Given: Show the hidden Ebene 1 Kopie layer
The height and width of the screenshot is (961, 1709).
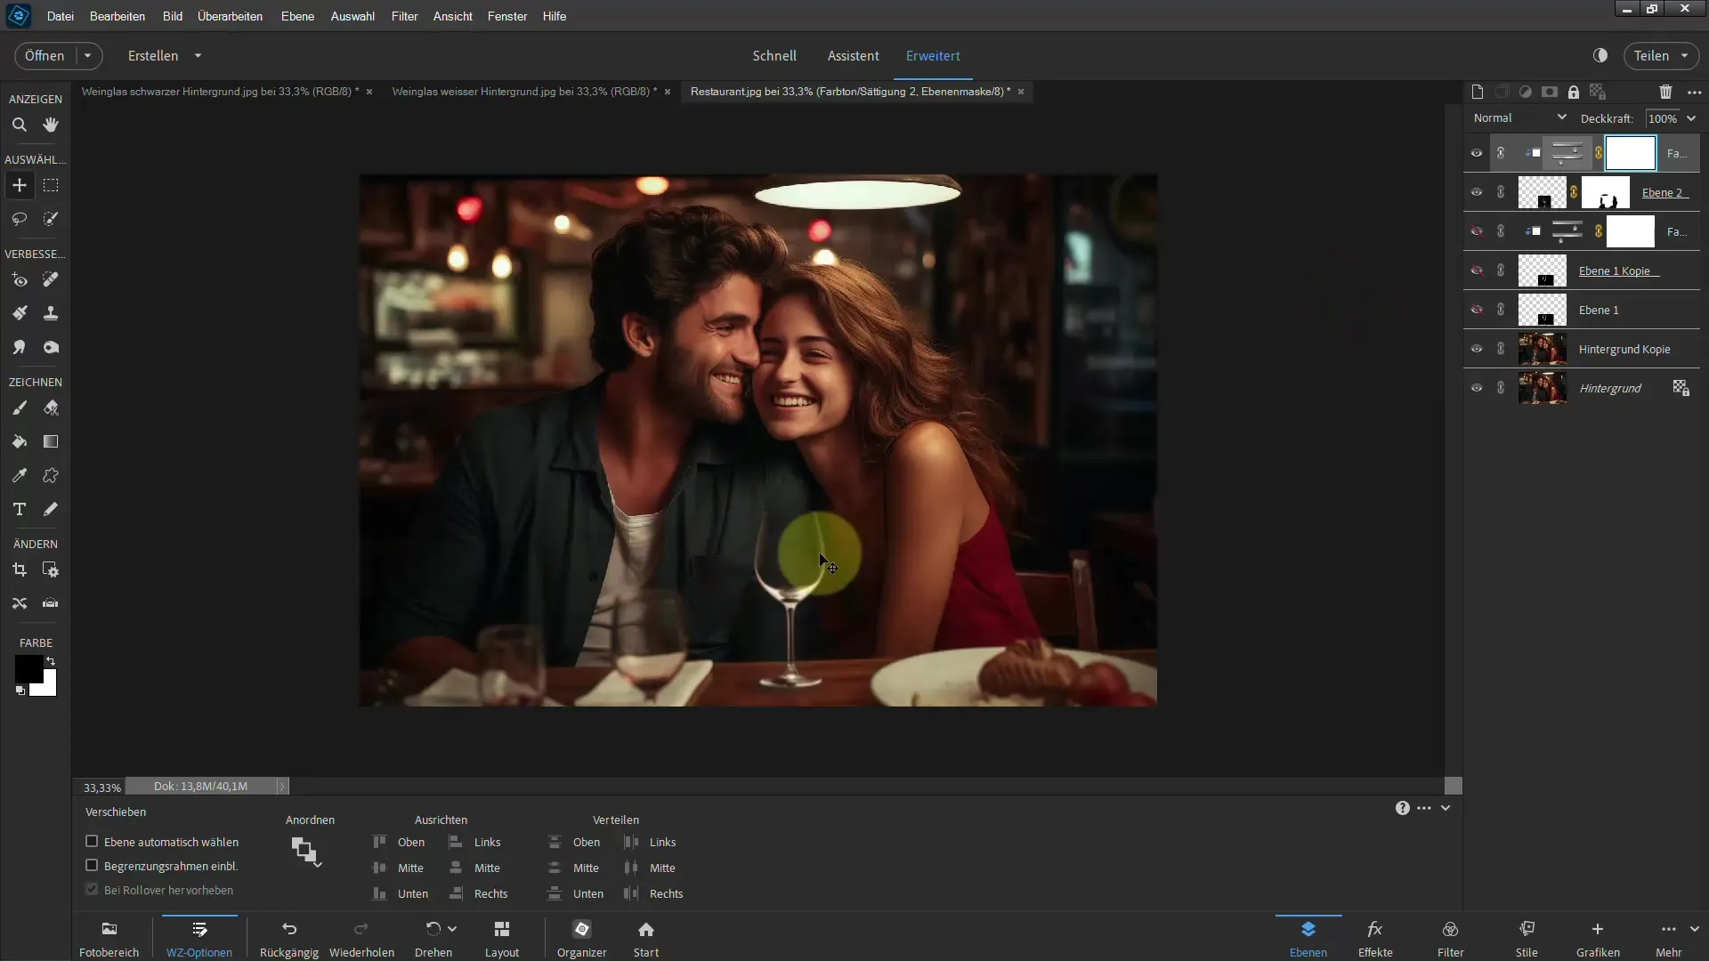Looking at the screenshot, I should pos(1477,271).
